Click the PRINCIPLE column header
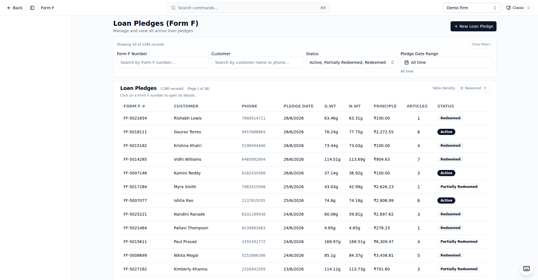 (x=385, y=106)
